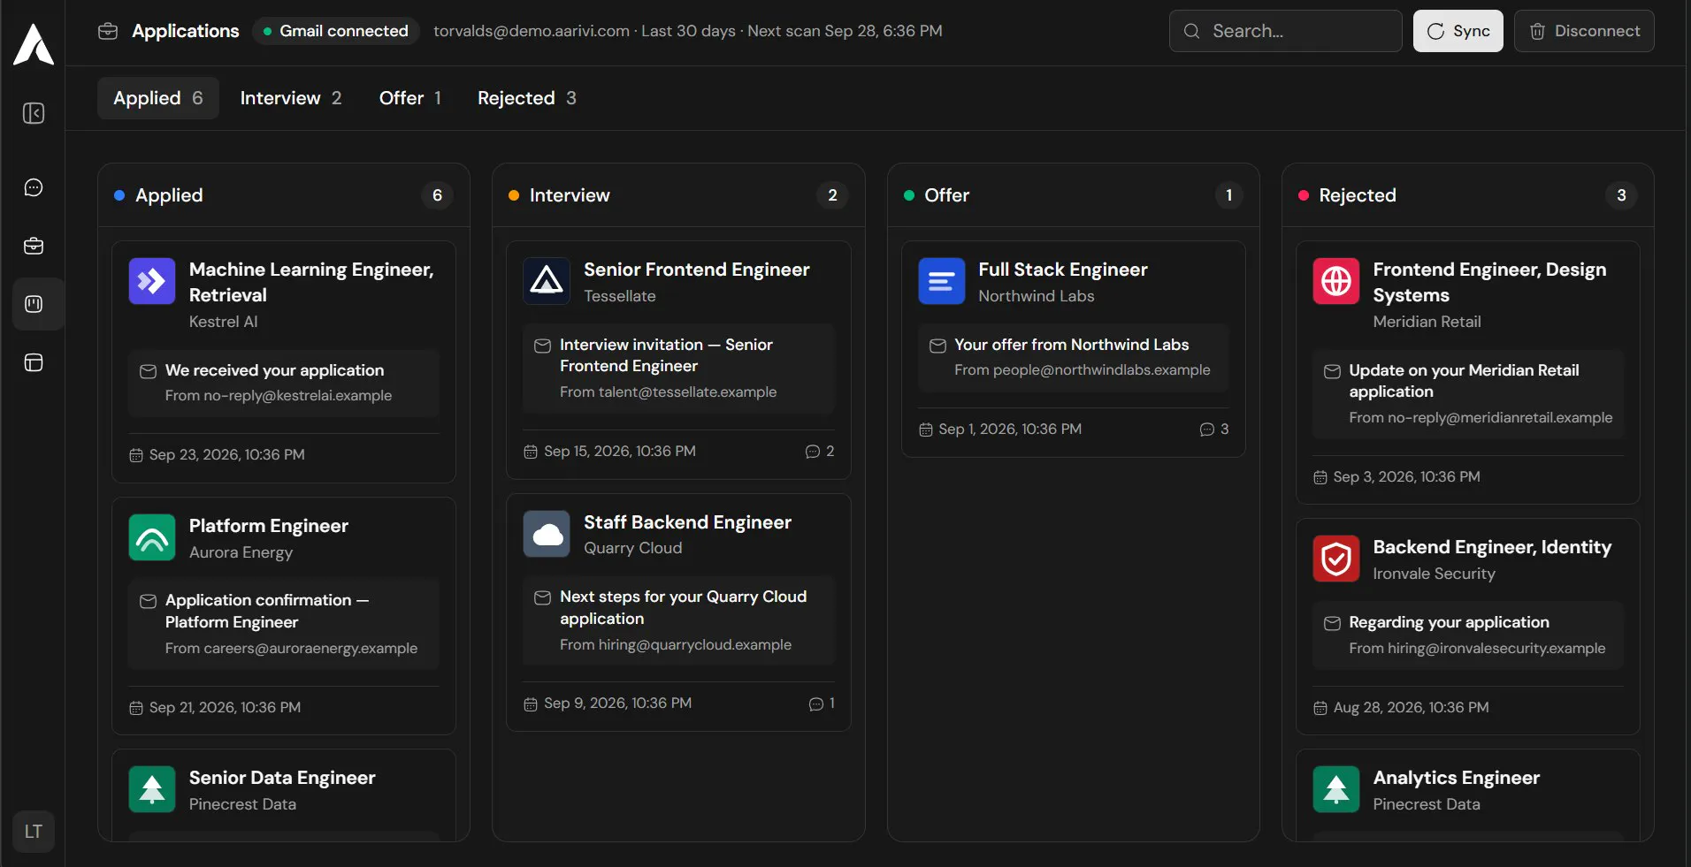Switch to the Offer tab

click(x=410, y=98)
